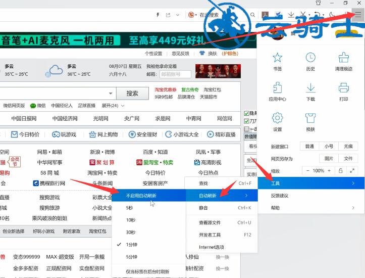
Task: Toggle 仅当标签在后台时刷新 option
Action: [148, 271]
